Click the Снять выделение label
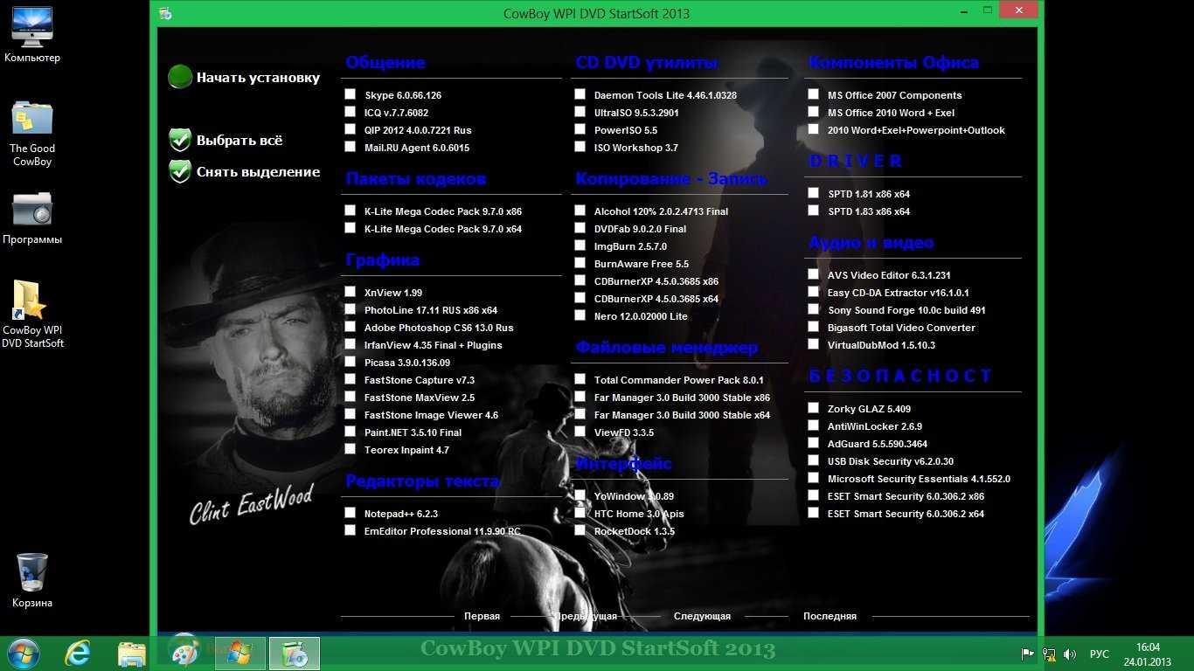 258,172
